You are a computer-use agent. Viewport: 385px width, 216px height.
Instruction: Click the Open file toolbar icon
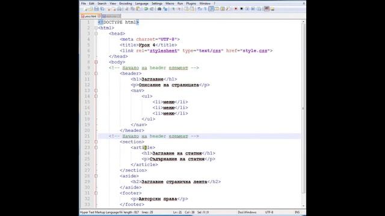[x=91, y=9]
